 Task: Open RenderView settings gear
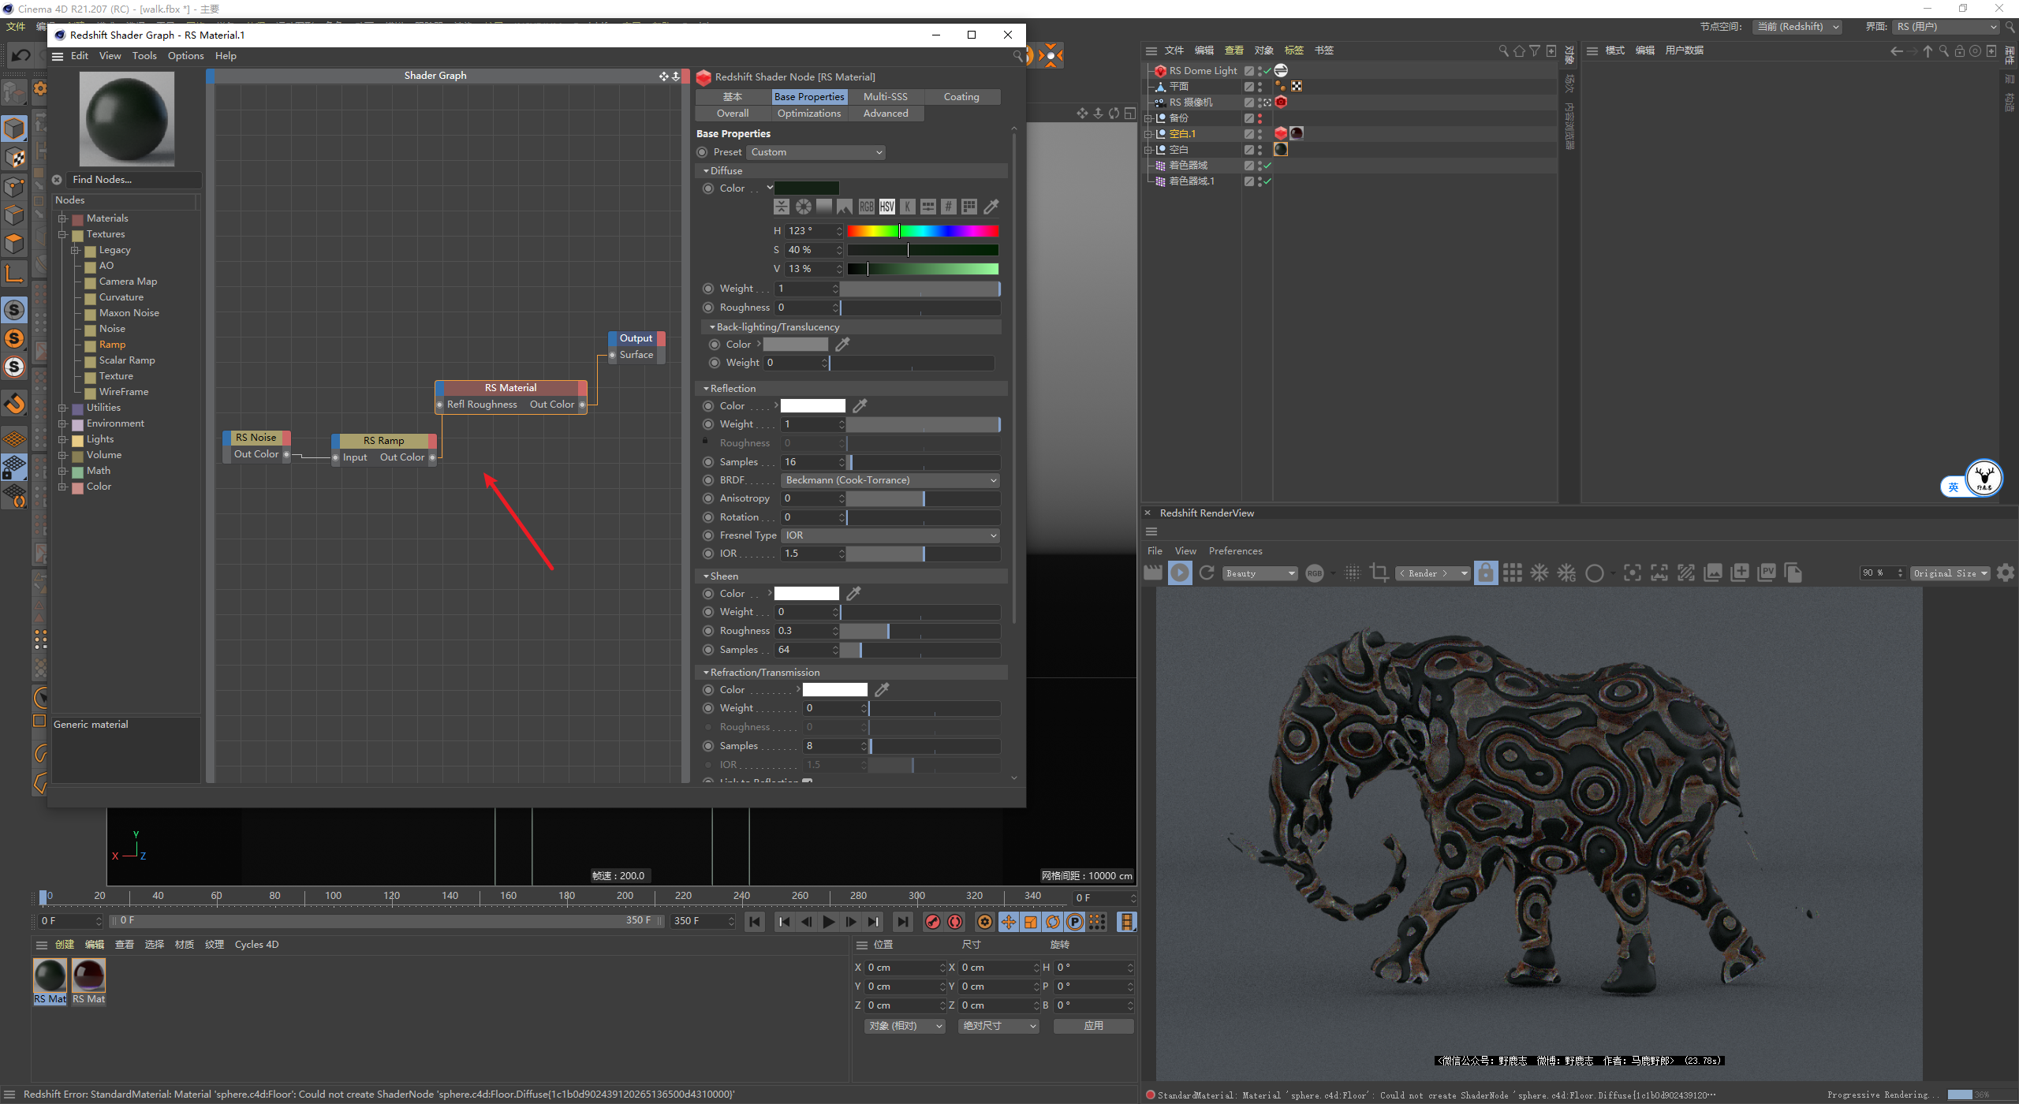point(2006,573)
